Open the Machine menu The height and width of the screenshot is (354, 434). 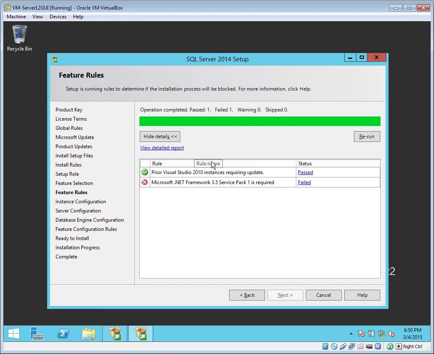[x=16, y=17]
